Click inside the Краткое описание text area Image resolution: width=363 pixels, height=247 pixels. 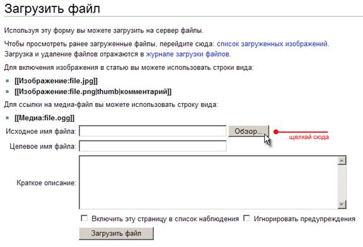click(x=209, y=182)
